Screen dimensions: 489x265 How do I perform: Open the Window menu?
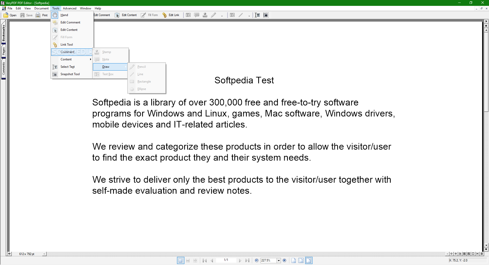[x=86, y=8]
